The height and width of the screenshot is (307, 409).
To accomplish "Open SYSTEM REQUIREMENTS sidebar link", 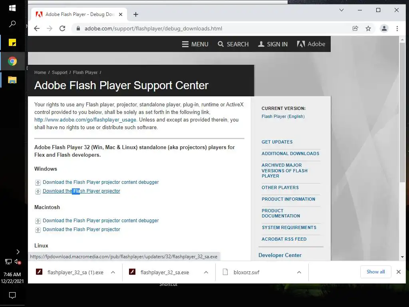I will (289, 227).
